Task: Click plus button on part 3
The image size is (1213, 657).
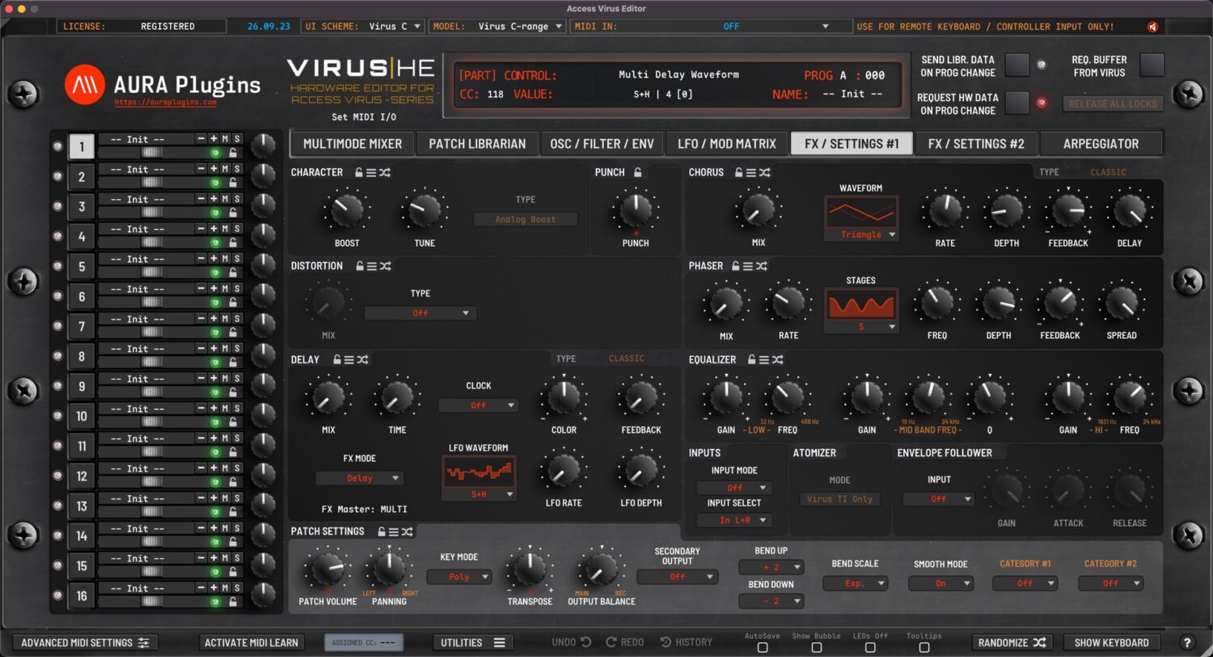Action: click(x=213, y=199)
